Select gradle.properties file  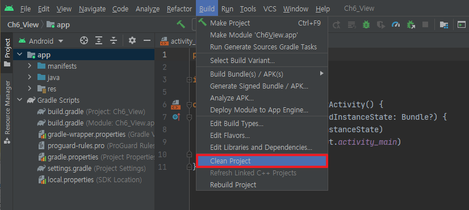pyautogui.click(x=97, y=157)
